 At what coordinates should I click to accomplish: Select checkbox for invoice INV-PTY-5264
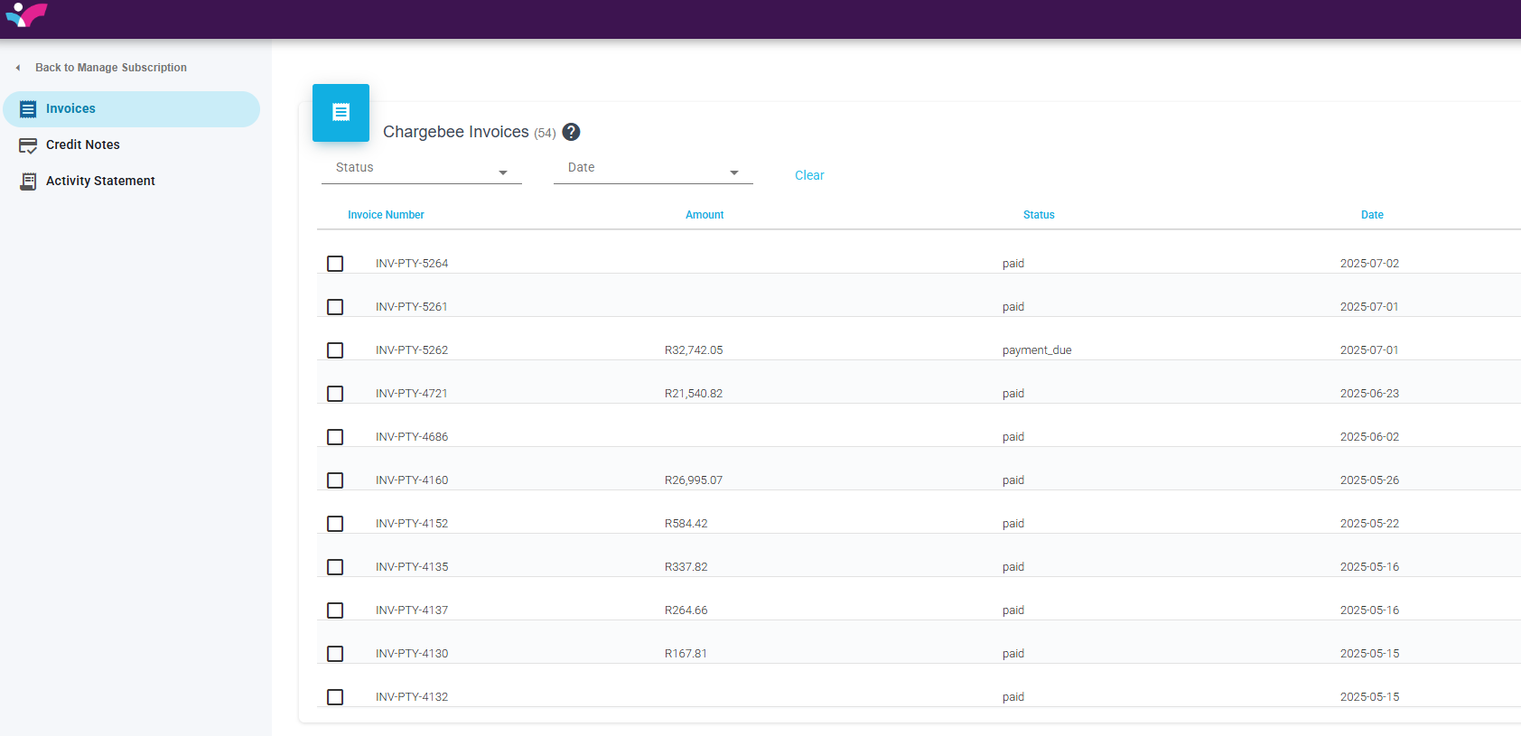point(335,264)
